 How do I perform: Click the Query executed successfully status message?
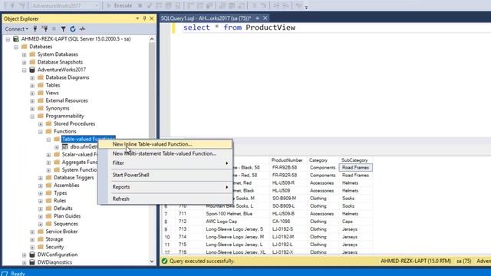point(202,261)
